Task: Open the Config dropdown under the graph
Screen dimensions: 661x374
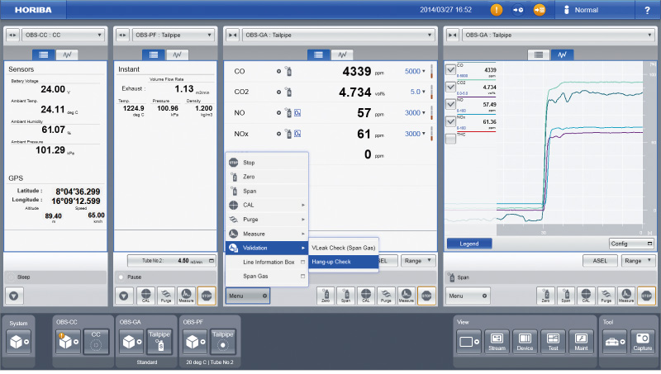Action: pos(631,244)
